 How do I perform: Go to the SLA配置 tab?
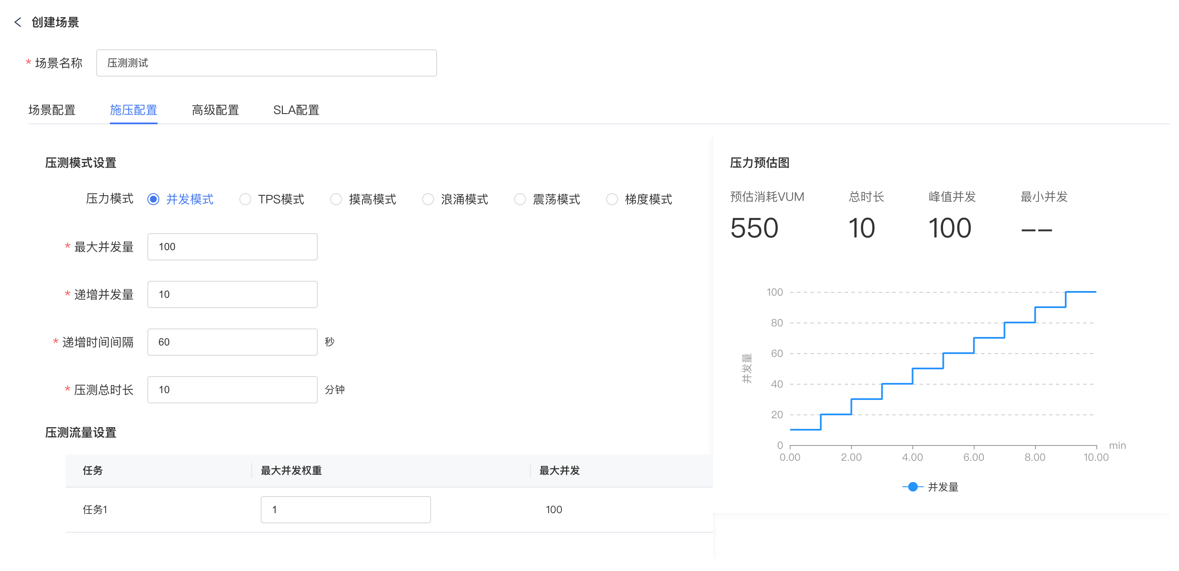point(296,110)
